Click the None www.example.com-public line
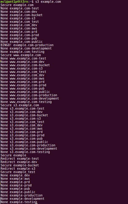 point(25,92)
